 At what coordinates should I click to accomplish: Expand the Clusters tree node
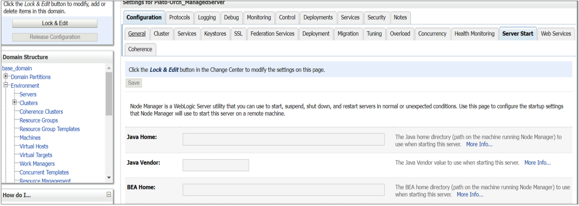[15, 103]
